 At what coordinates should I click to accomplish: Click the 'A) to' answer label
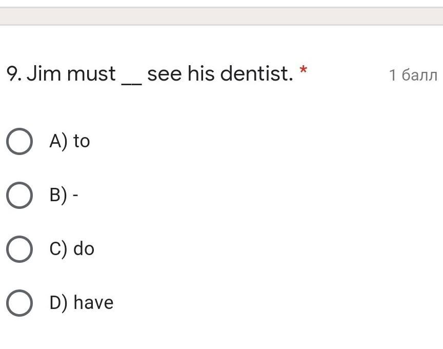click(x=69, y=141)
